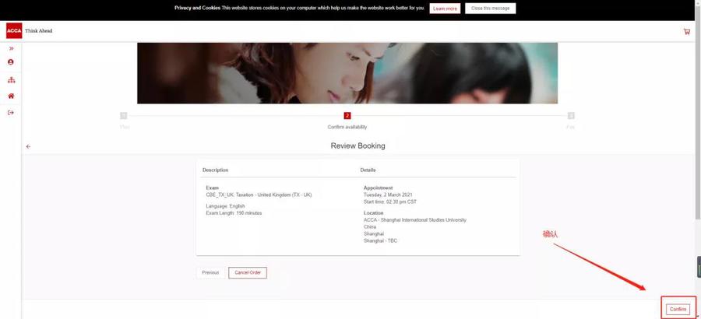Click the green feedback tab on right edge
This screenshot has height=319, width=701.
pos(698,266)
